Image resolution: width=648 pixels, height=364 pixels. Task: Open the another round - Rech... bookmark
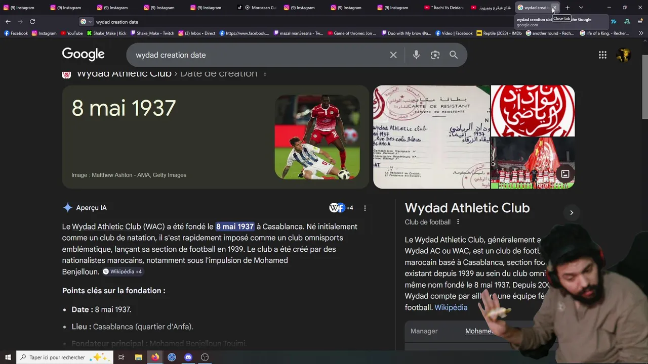click(x=550, y=33)
